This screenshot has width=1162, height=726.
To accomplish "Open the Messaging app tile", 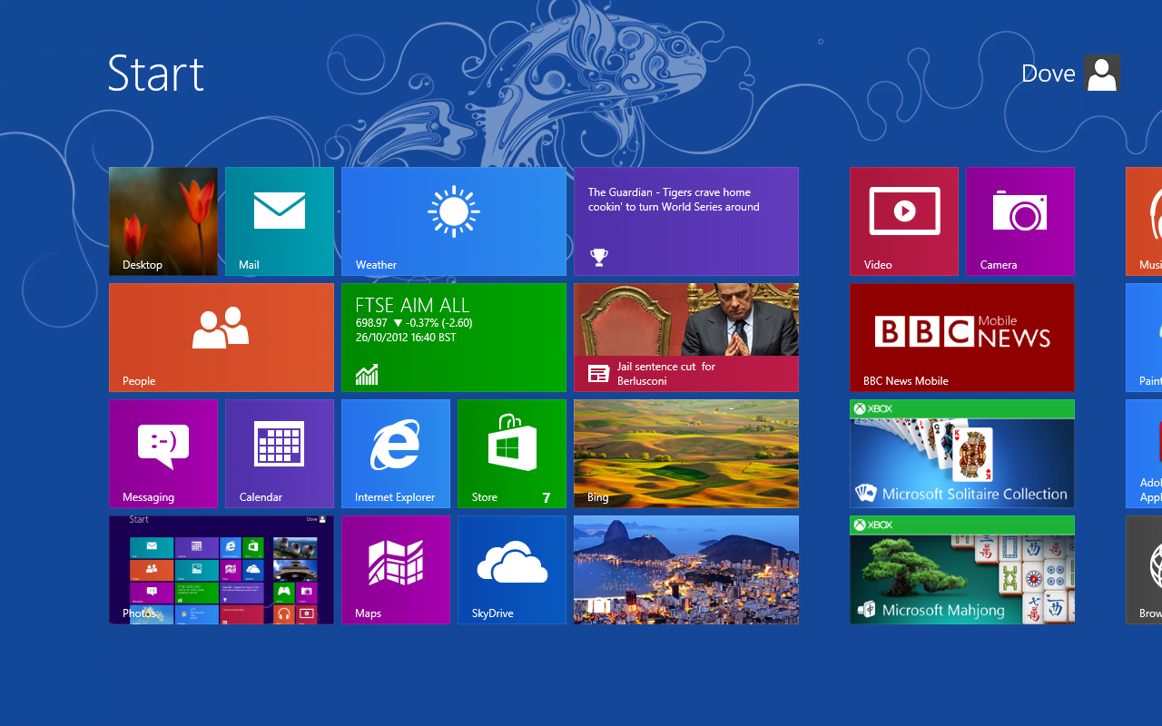I will pos(163,454).
